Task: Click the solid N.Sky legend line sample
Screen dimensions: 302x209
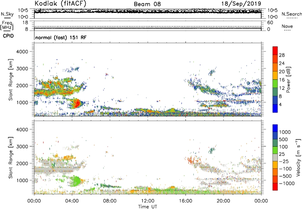Action: click(x=7, y=18)
